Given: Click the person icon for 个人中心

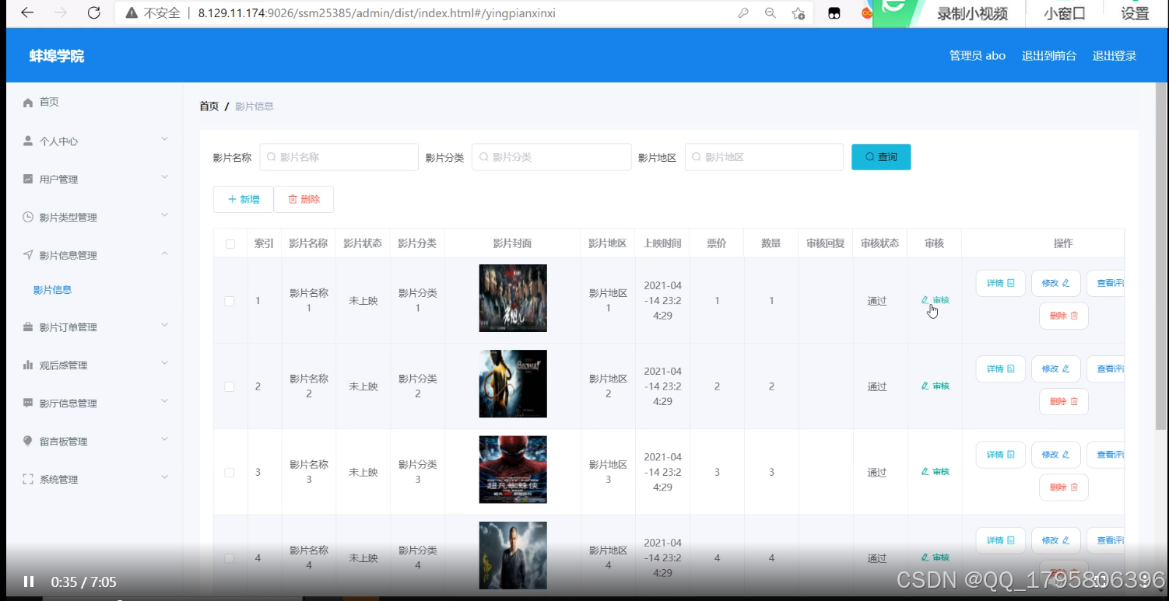Looking at the screenshot, I should pos(28,141).
